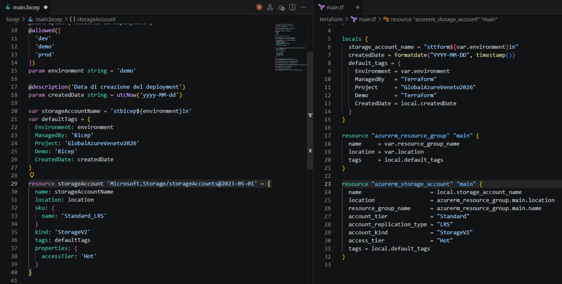The image size is (562, 284).
Task: Switch to the main.bicep tab
Action: pos(27,7)
